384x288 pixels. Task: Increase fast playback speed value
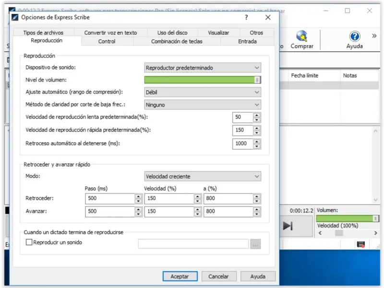coord(257,128)
